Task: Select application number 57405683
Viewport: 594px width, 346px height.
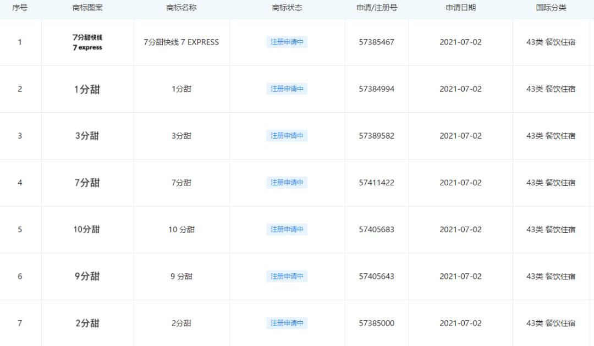Action: [x=377, y=229]
